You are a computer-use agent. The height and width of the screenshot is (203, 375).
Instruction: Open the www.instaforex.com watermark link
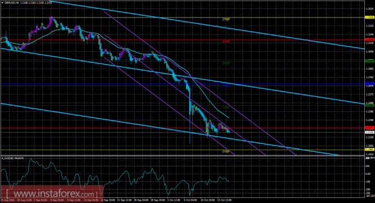[52, 193]
